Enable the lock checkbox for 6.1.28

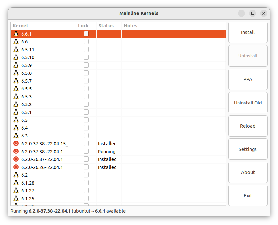[86, 183]
